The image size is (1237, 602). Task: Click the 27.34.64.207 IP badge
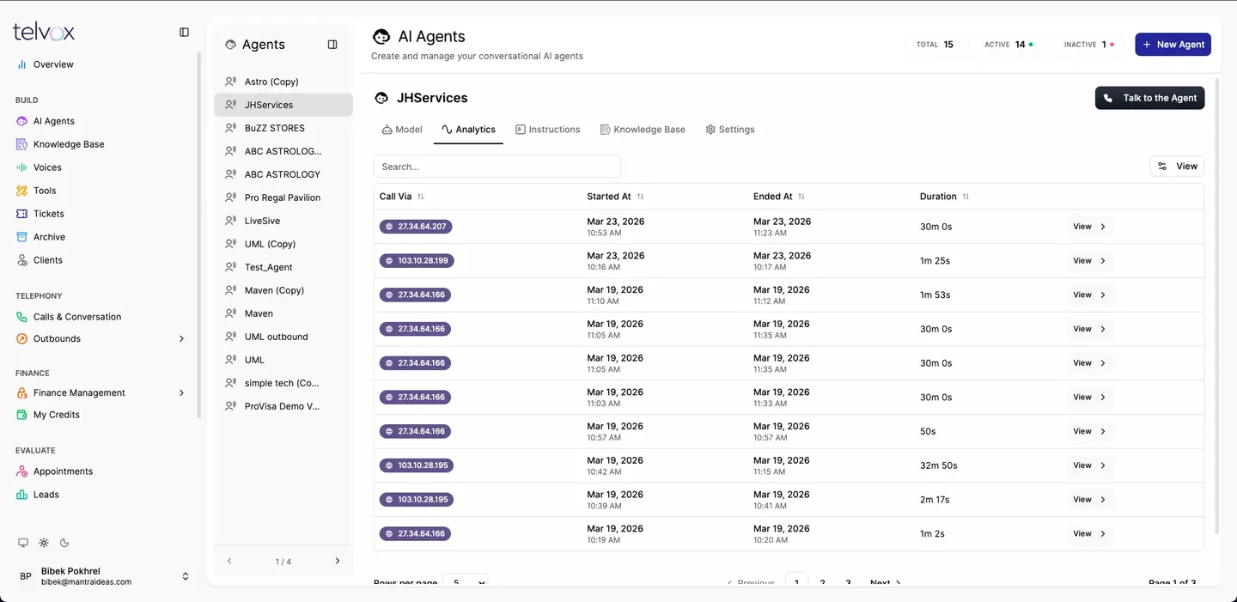(x=416, y=227)
